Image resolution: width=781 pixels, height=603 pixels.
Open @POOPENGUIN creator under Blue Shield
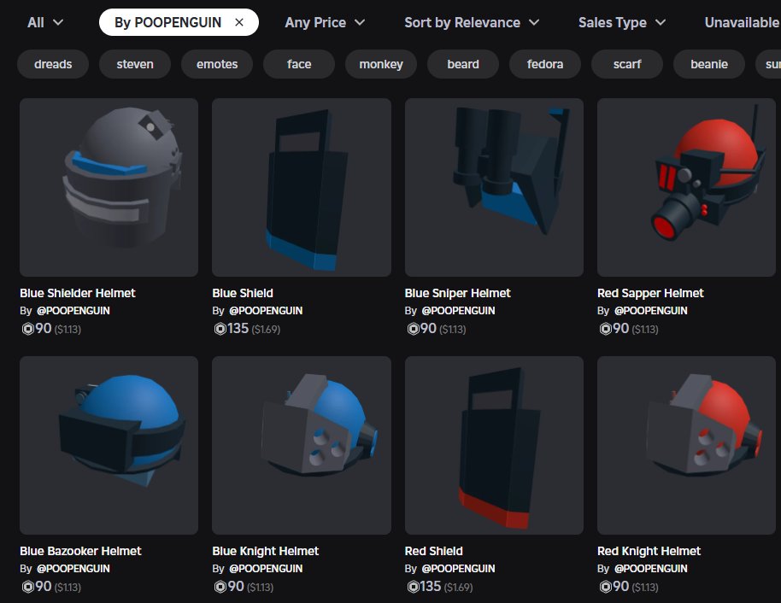pyautogui.click(x=266, y=311)
